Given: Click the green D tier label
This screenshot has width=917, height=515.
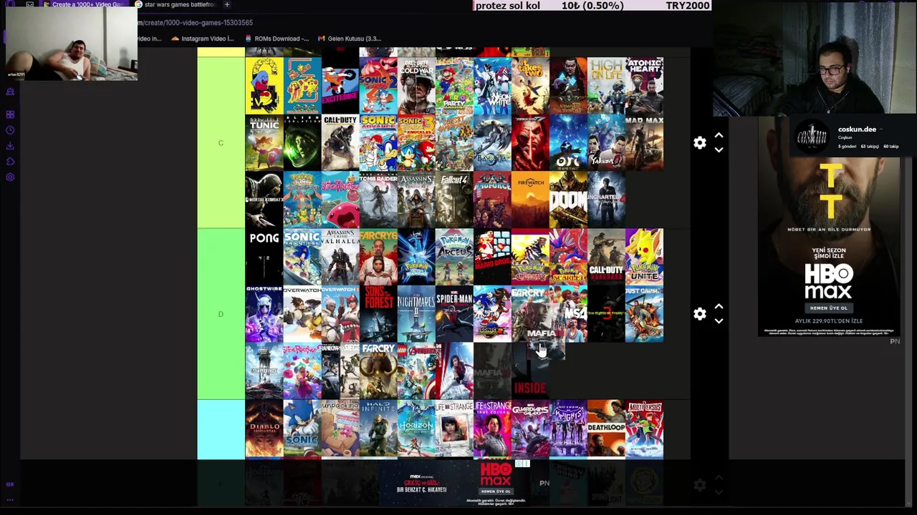Looking at the screenshot, I should 221,314.
